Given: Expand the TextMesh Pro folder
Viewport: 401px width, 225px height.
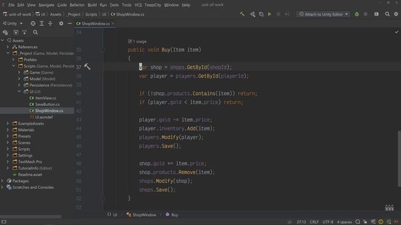Looking at the screenshot, I should [8, 162].
